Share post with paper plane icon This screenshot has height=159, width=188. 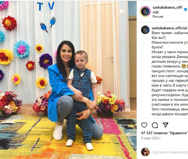[165, 125]
